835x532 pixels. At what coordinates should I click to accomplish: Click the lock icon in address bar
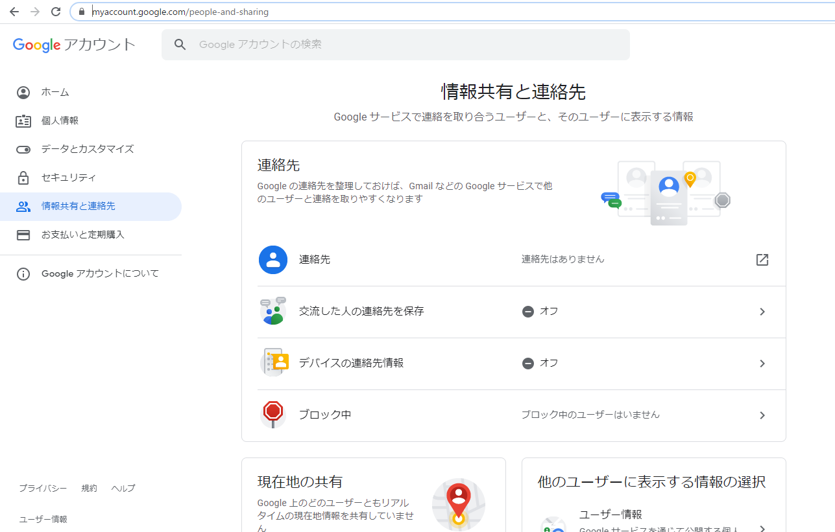[x=81, y=12]
